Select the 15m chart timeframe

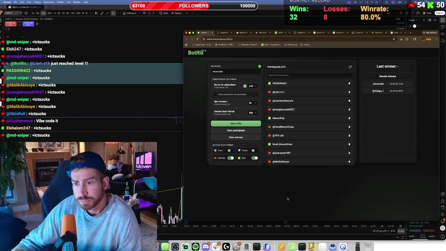[43, 13]
